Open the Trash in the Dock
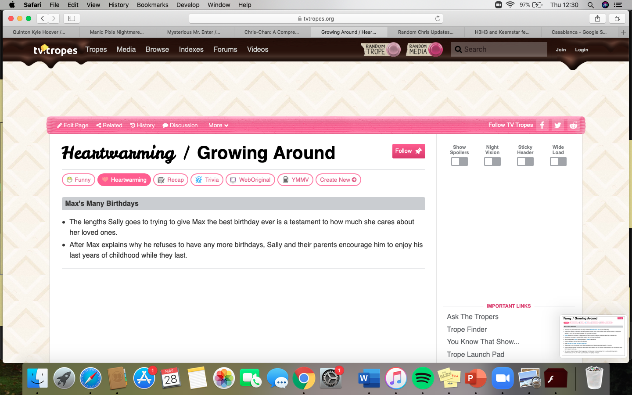 tap(594, 378)
